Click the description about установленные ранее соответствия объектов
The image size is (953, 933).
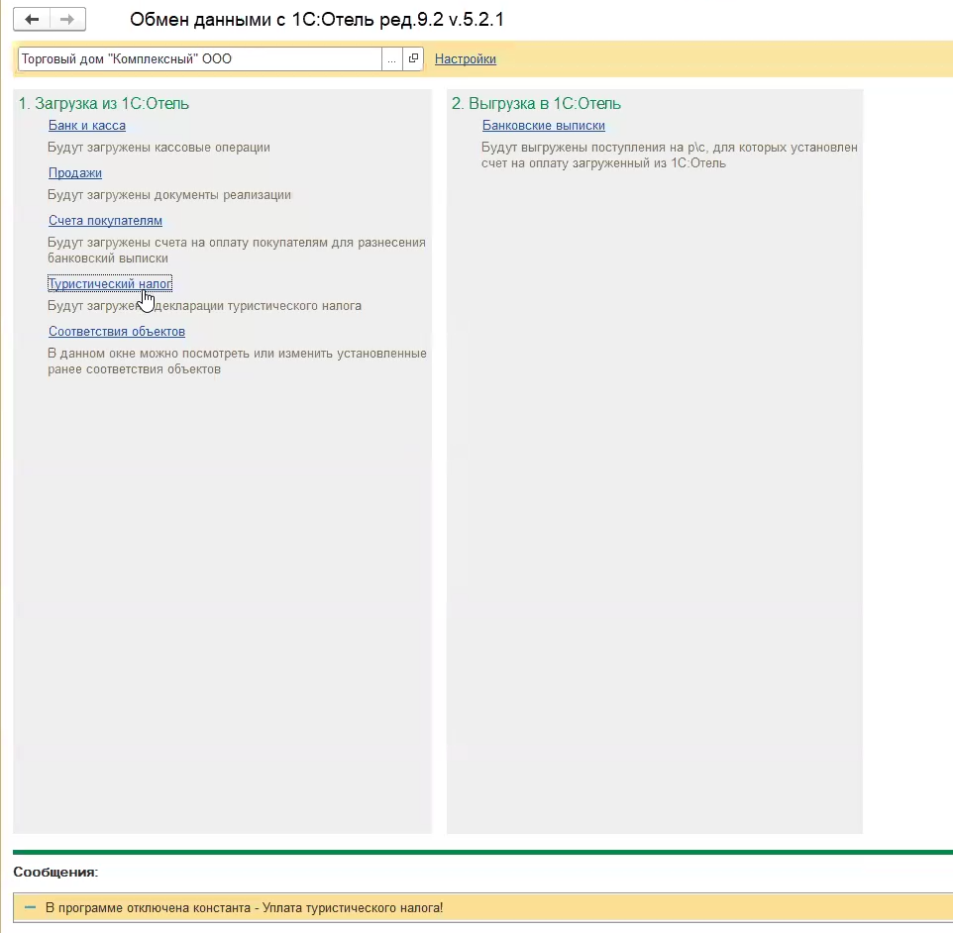pyautogui.click(x=237, y=362)
